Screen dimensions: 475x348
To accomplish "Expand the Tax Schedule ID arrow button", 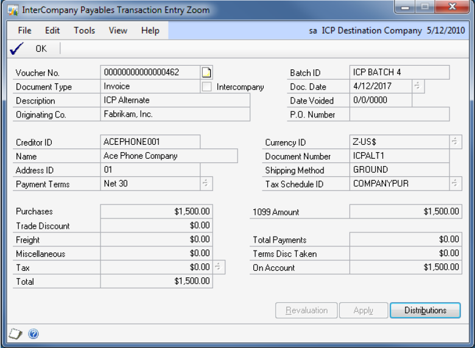I will point(456,184).
